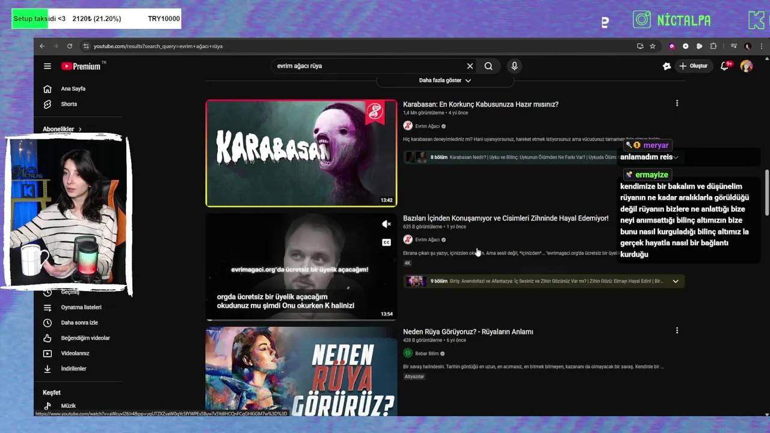Expand the Abonelikler section chevron
Viewport: 770px width, 433px height.
pos(80,129)
